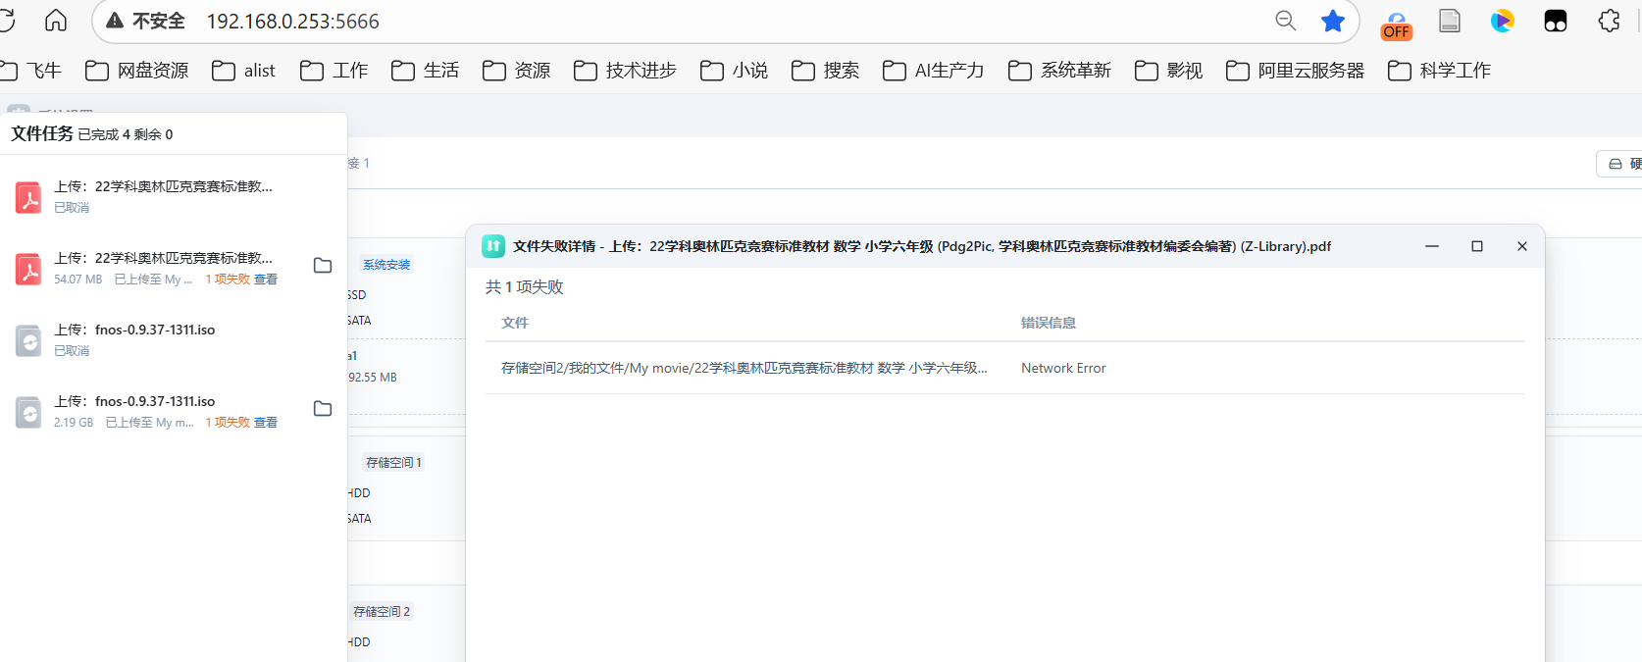Viewport: 1642px width, 662px height.
Task: Open the extensions puzzle icon
Action: (1609, 21)
